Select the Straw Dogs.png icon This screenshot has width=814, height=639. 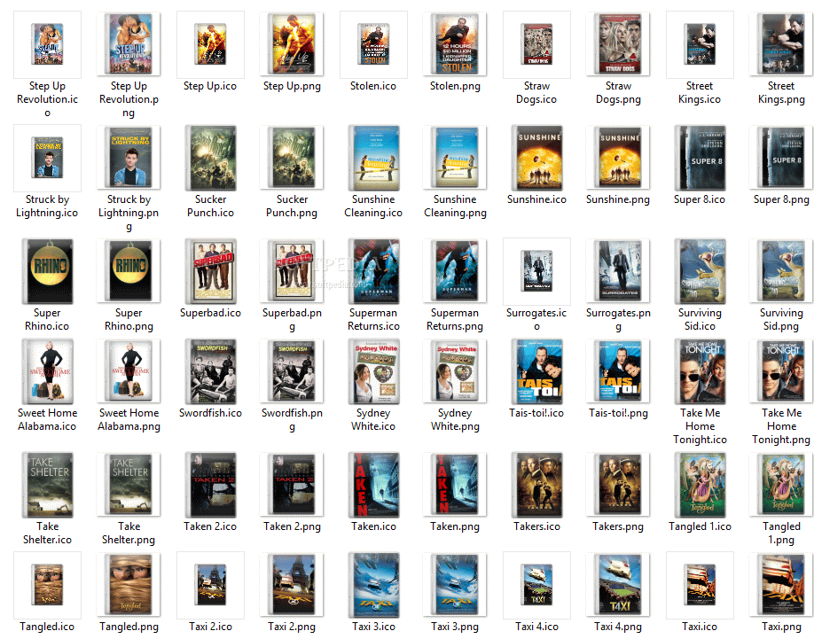pos(618,44)
